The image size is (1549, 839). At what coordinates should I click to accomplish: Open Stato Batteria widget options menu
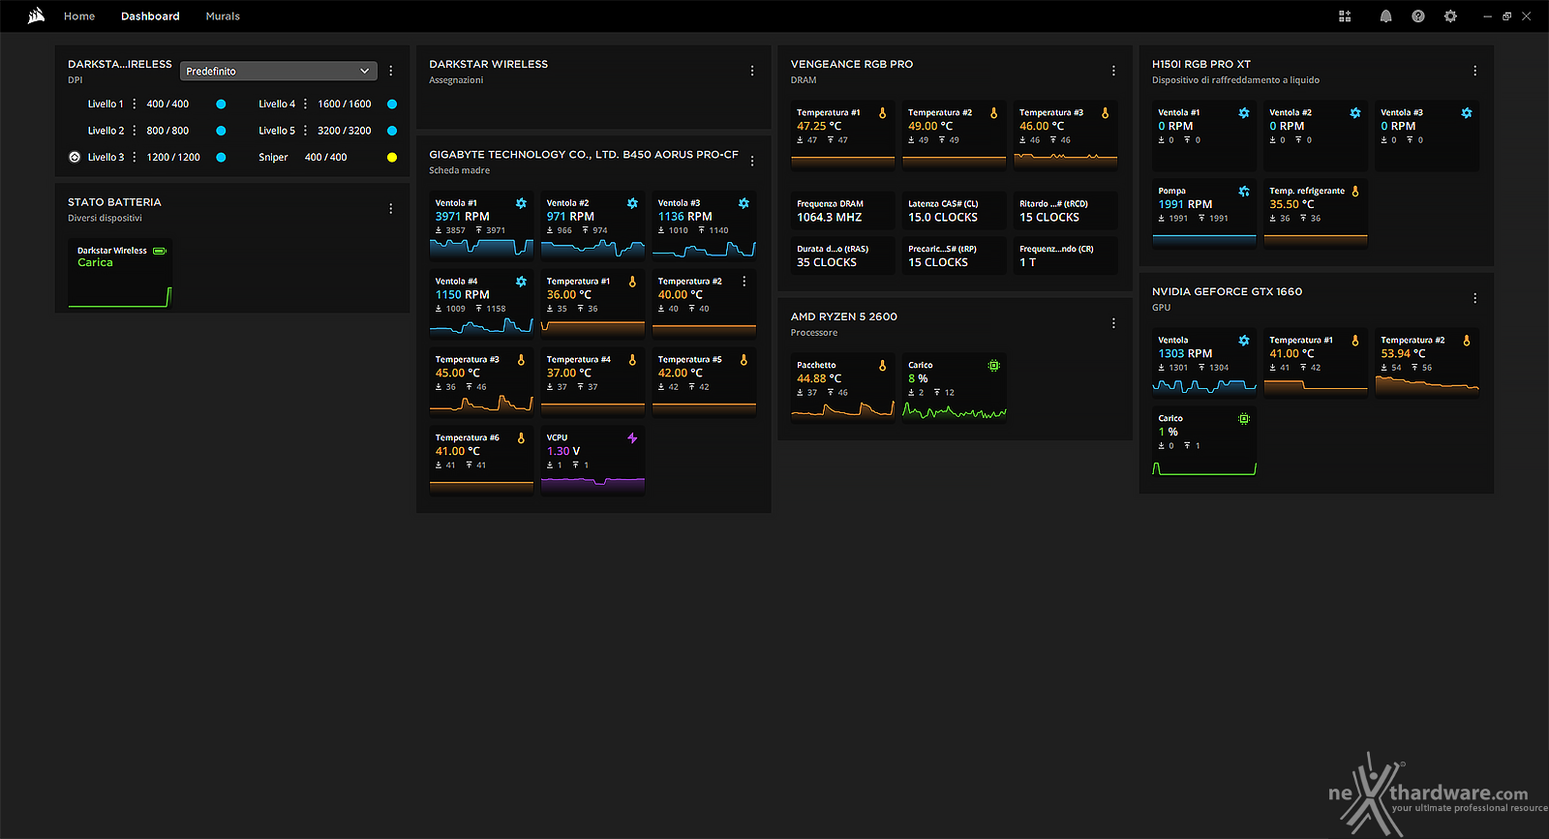[391, 209]
